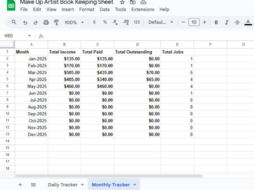Open the zoom 100% dropdown
The image size is (254, 190).
[x=74, y=22]
